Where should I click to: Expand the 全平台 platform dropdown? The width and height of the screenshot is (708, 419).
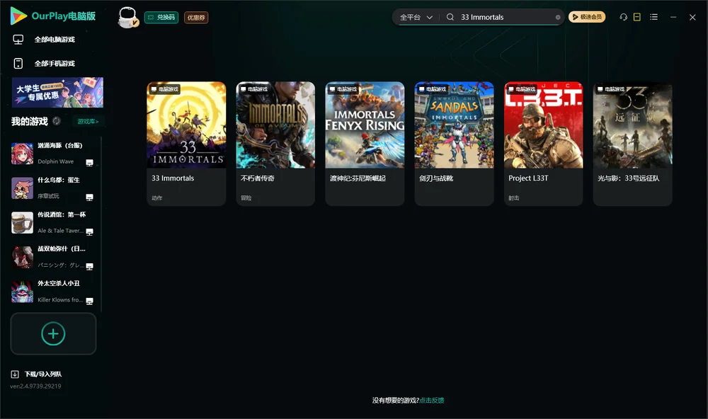[416, 17]
